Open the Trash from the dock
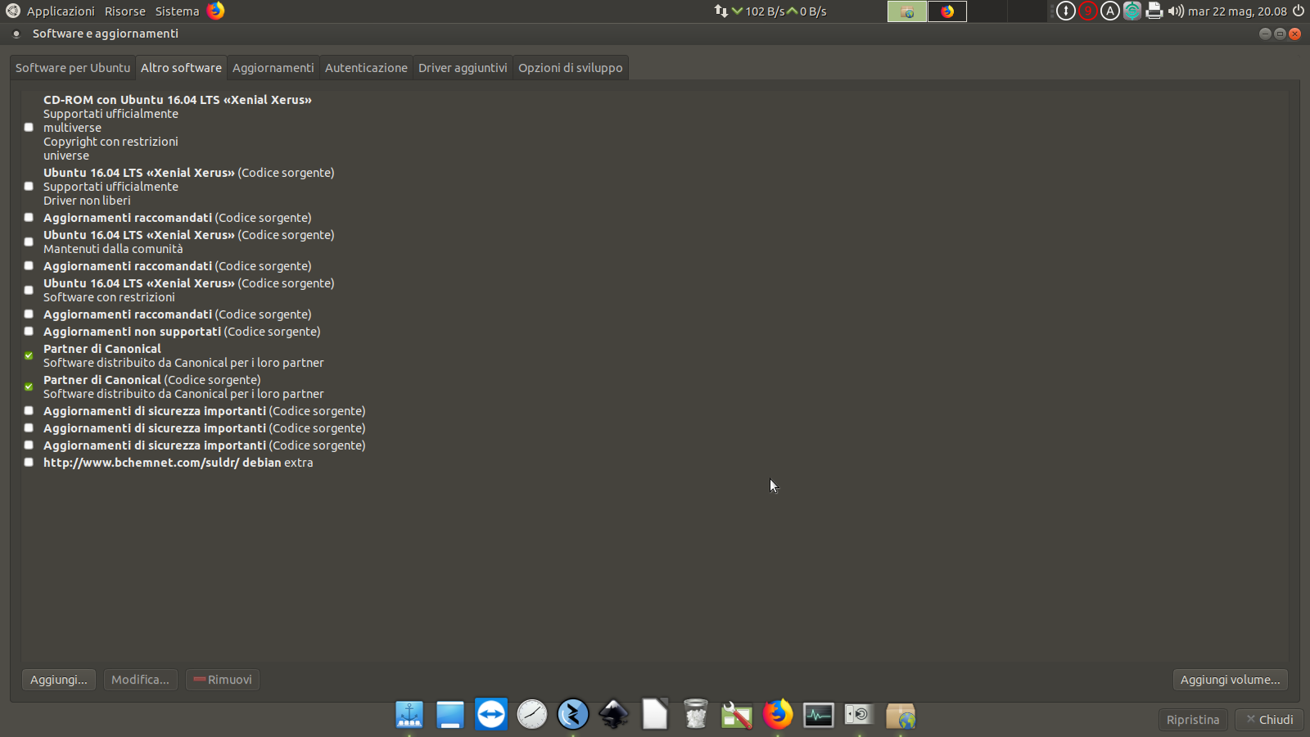The width and height of the screenshot is (1310, 737). coord(696,714)
